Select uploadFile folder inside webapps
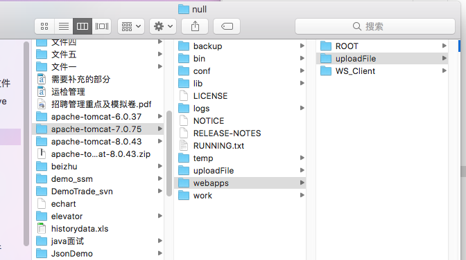 click(382, 58)
